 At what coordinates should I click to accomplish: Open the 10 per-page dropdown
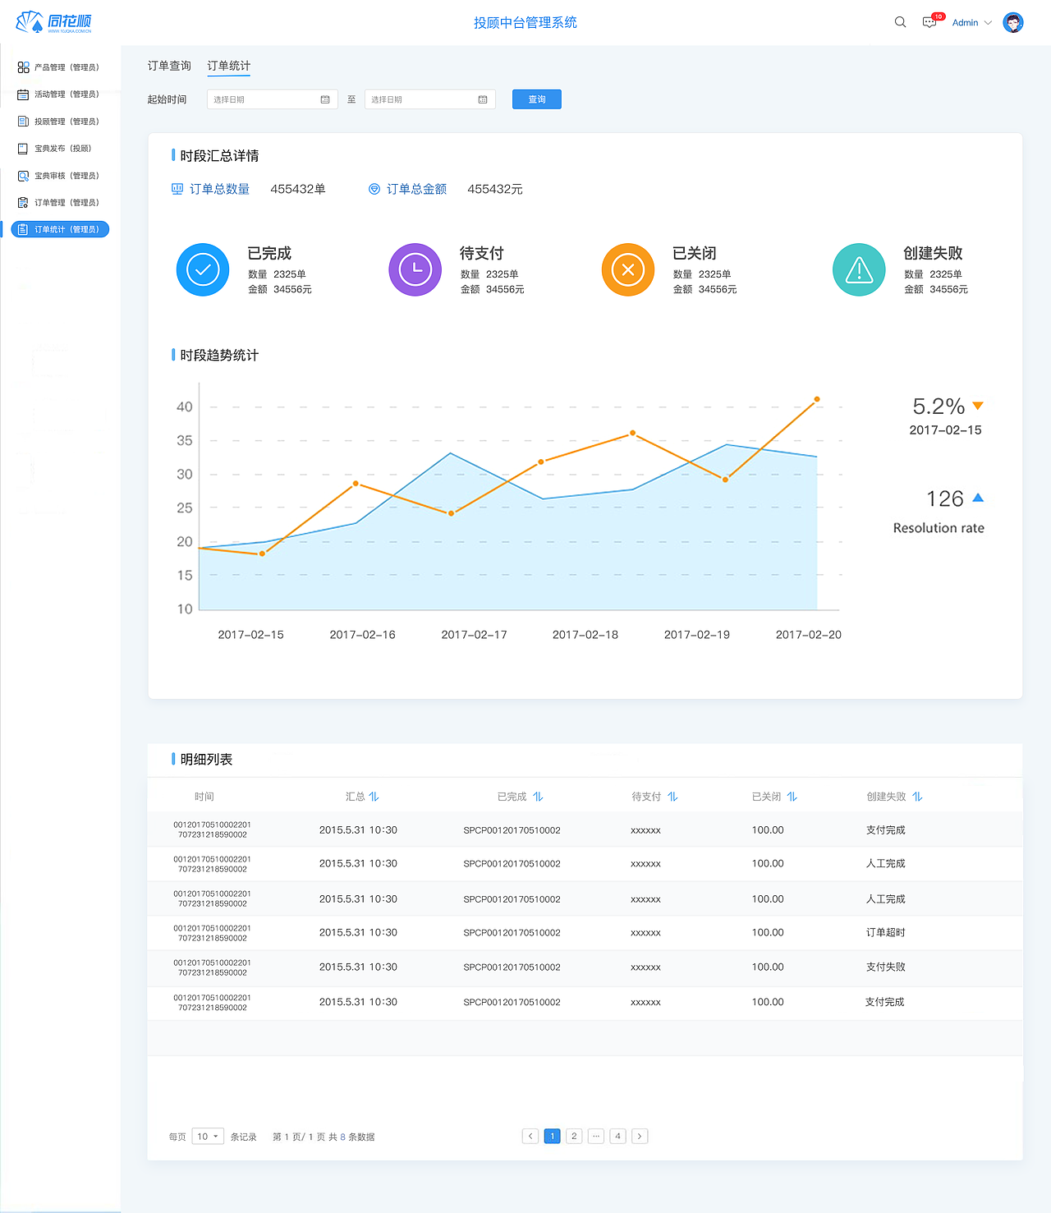tap(208, 1137)
